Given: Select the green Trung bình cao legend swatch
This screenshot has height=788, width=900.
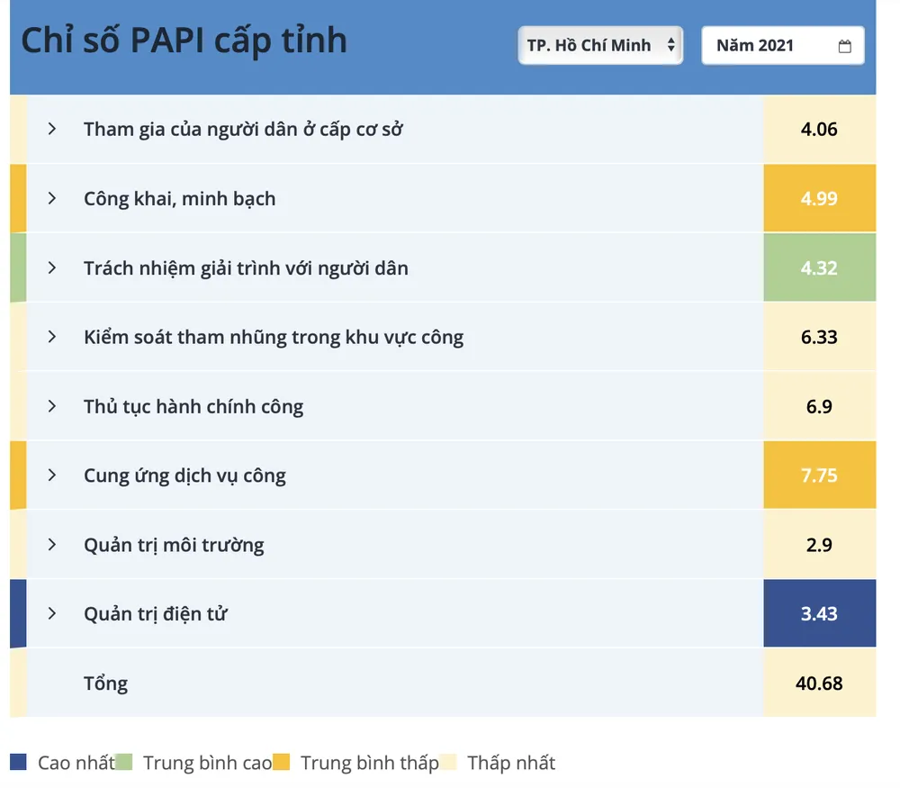Looking at the screenshot, I should 128,762.
